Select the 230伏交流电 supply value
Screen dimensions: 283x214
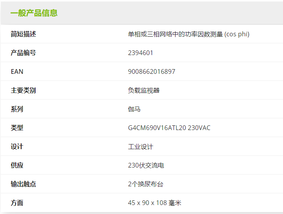(x=146, y=165)
